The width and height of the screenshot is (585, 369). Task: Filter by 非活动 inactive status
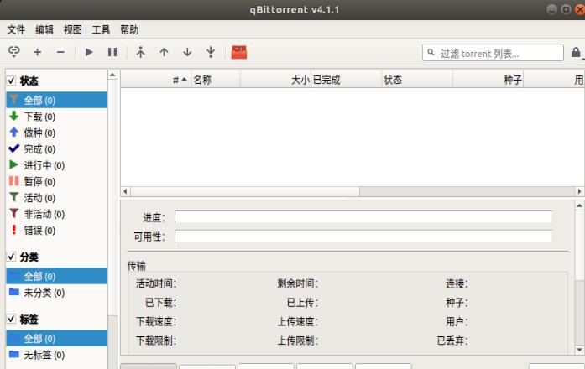(57, 214)
